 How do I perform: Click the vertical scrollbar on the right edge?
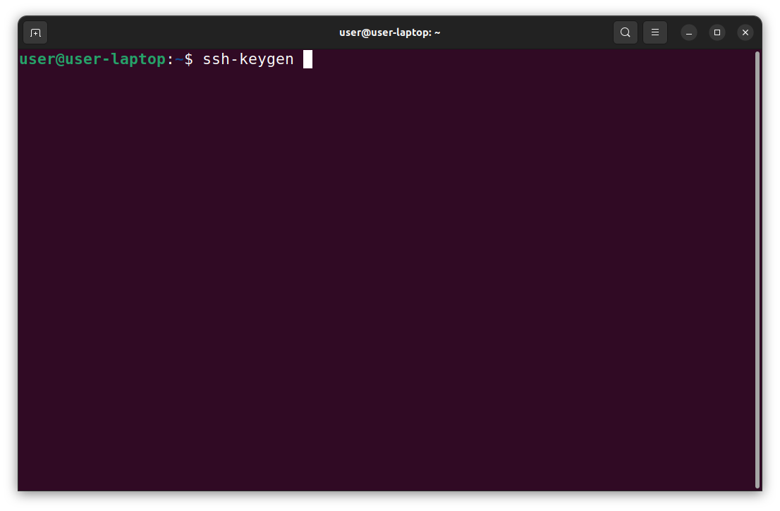coord(757,268)
